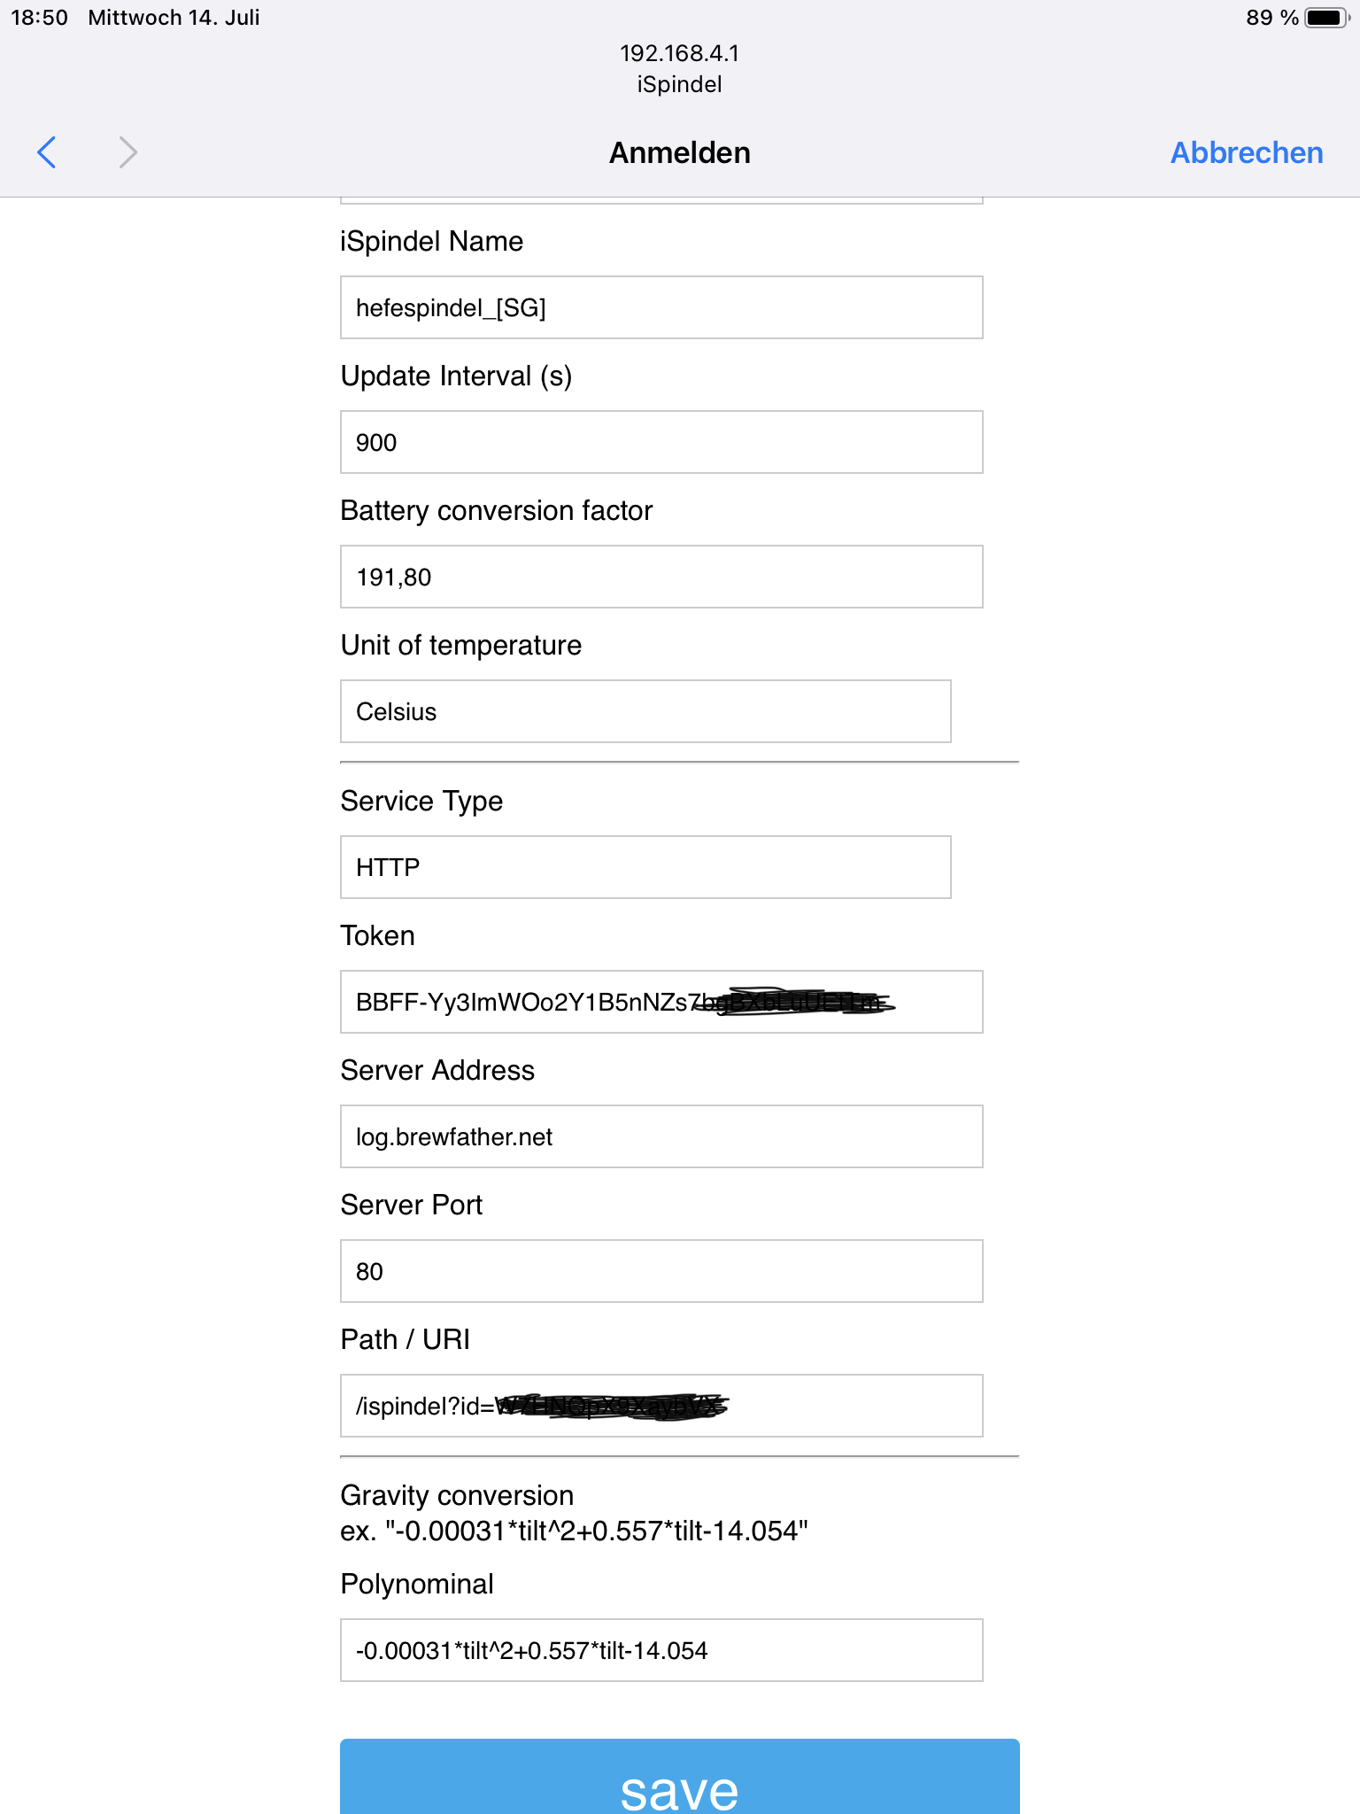Edit the iSpindel Name field
Image resolution: width=1360 pixels, height=1814 pixels.
pos(661,307)
